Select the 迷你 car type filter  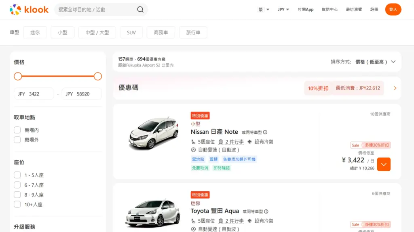[35, 32]
